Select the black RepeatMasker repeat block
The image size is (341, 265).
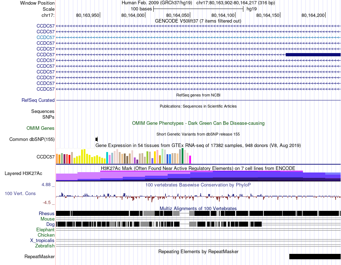click(x=315, y=256)
